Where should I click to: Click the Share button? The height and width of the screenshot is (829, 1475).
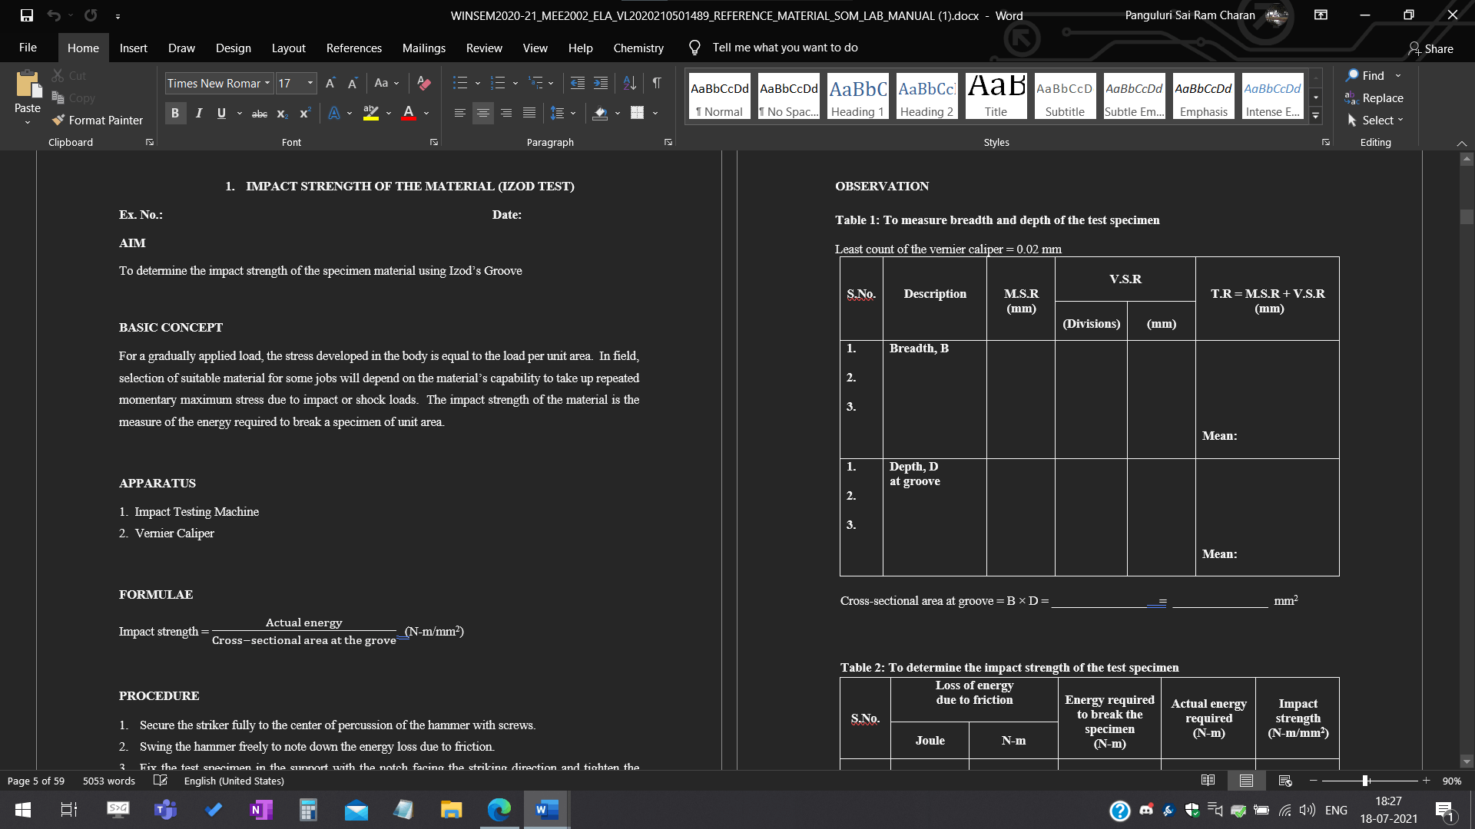(x=1430, y=48)
